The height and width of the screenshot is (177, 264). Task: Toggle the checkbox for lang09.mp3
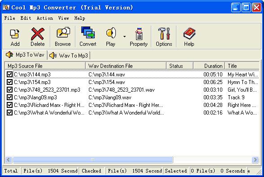click(x=9, y=97)
